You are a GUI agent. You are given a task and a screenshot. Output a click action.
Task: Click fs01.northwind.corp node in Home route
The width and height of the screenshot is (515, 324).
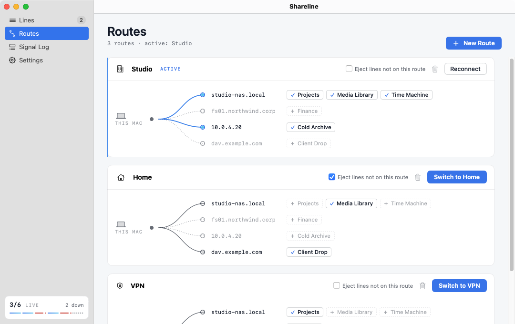[203, 220]
